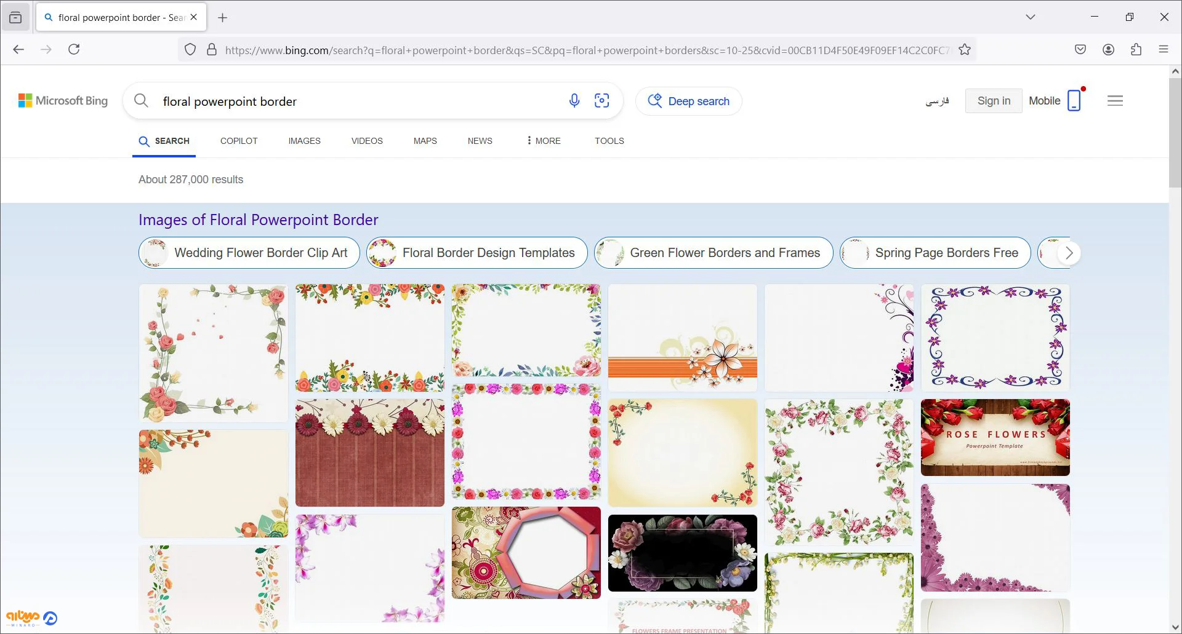1182x634 pixels.
Task: Go forward to next page
Action: coord(46,49)
